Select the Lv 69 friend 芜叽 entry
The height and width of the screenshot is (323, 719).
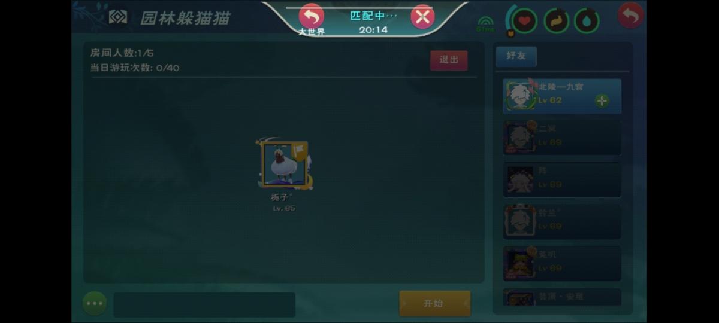562,263
